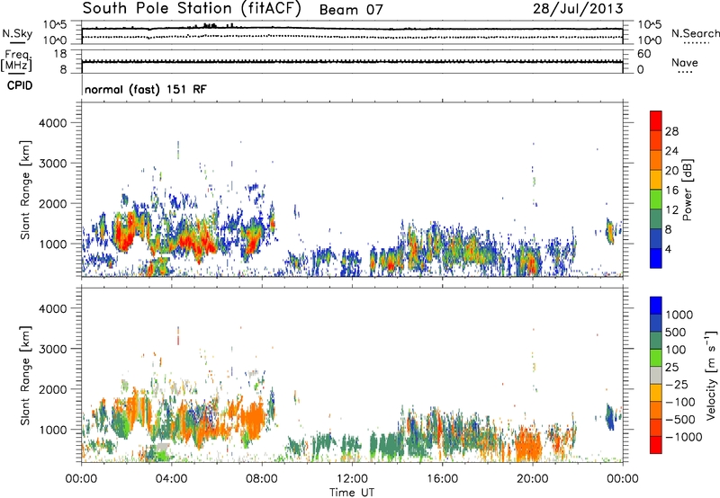This screenshot has height=498, width=720.
Task: Click the "Velocity [m s⁻¹]" colorbar title
Action: [711, 375]
